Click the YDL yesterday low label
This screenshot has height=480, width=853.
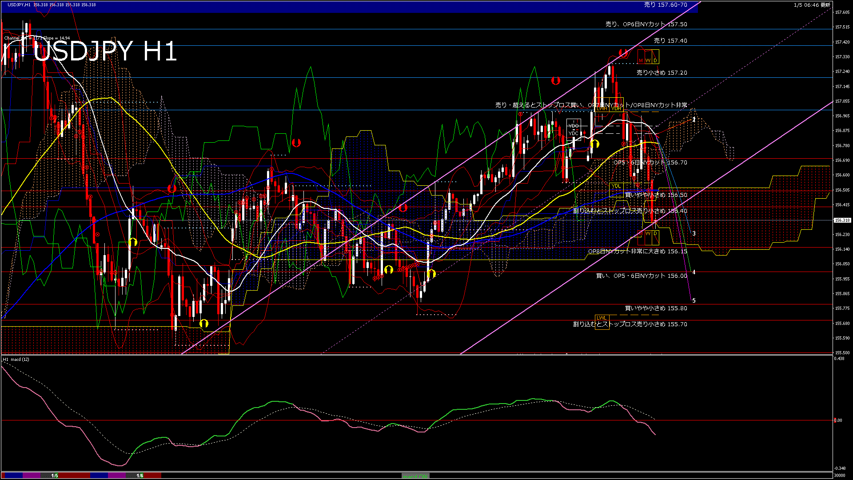[616, 186]
